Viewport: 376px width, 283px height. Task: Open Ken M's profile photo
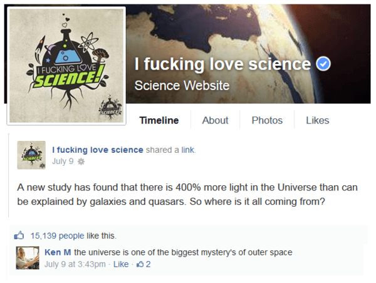28,258
